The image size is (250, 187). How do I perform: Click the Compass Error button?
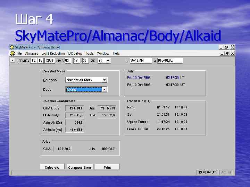coord(80,167)
